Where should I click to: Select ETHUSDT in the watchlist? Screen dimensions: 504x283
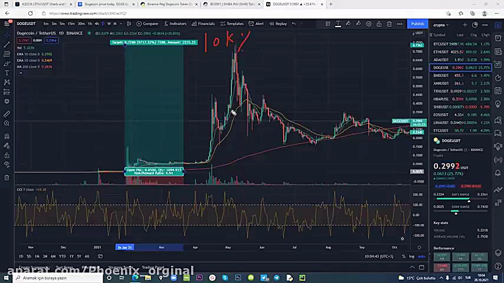460,52
